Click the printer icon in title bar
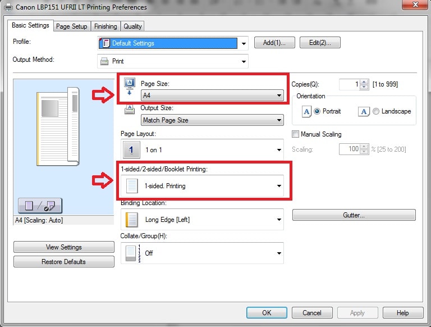Image resolution: width=431 pixels, height=327 pixels. pos(8,7)
